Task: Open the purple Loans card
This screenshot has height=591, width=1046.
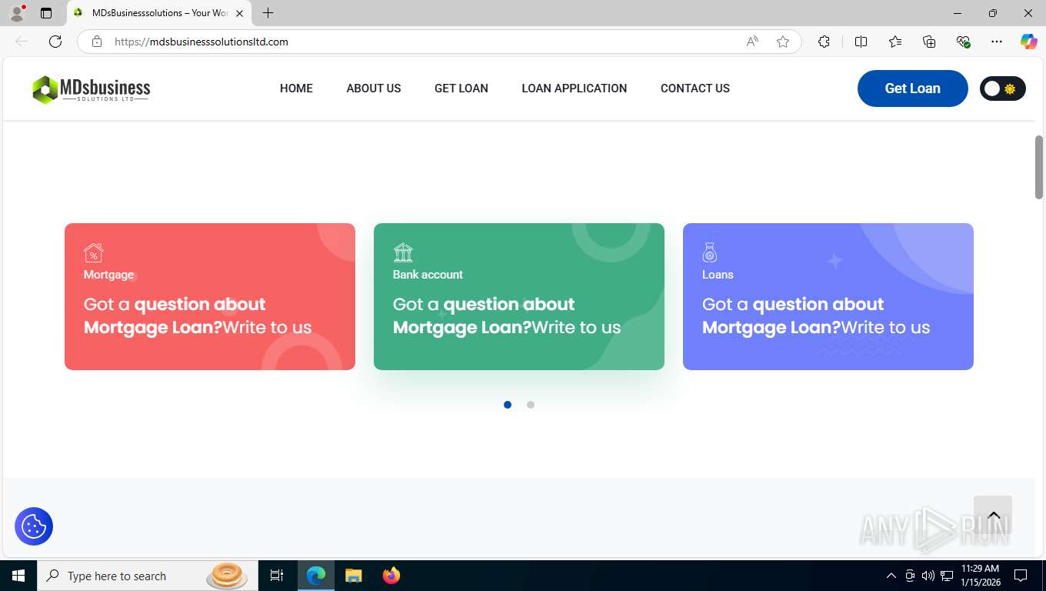Action: click(828, 296)
